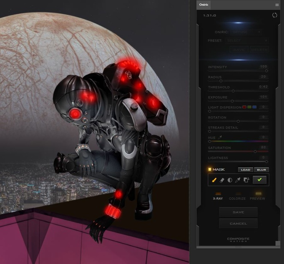Pick the mask eyedropper tool
Viewport: 284px width, 264px height.
238,180
